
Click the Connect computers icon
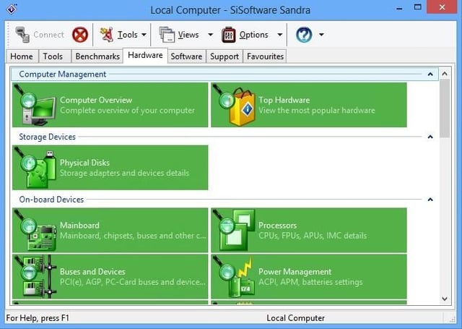[22, 35]
